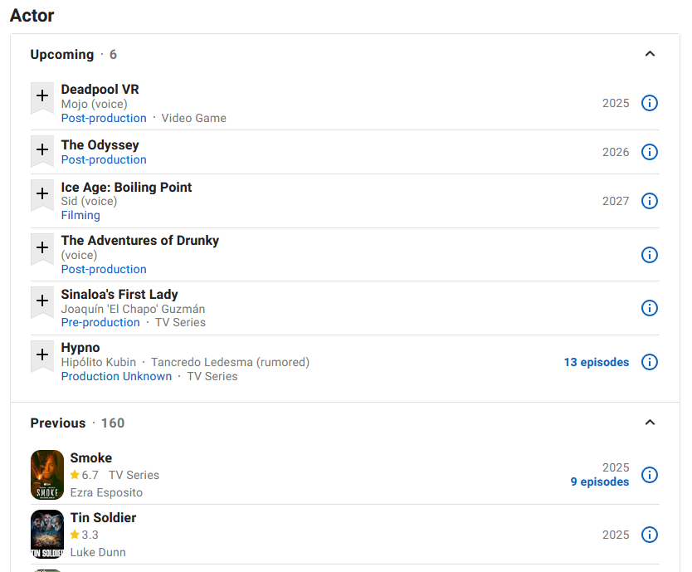This screenshot has width=692, height=572.
Task: Open Ice Age: Boiling Point title
Action: pyautogui.click(x=126, y=187)
